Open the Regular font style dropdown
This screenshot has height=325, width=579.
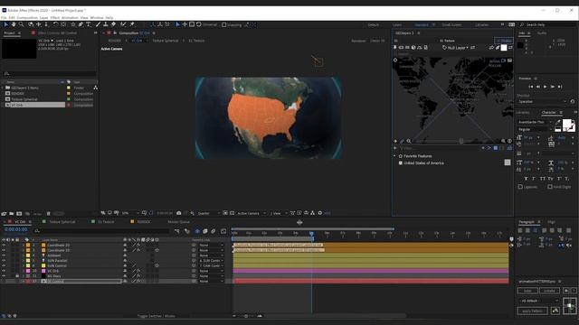[535, 129]
